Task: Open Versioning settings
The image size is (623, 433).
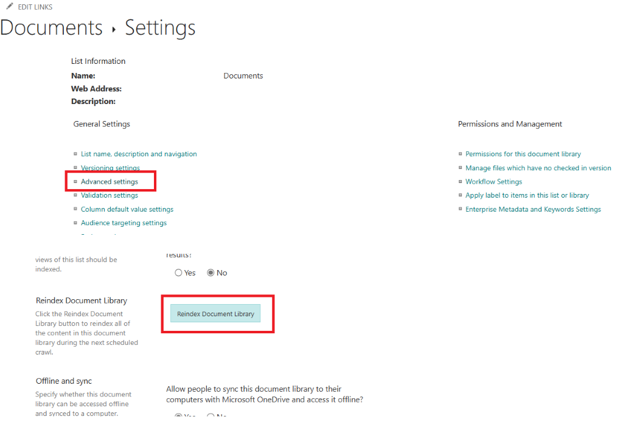Action: coord(110,168)
